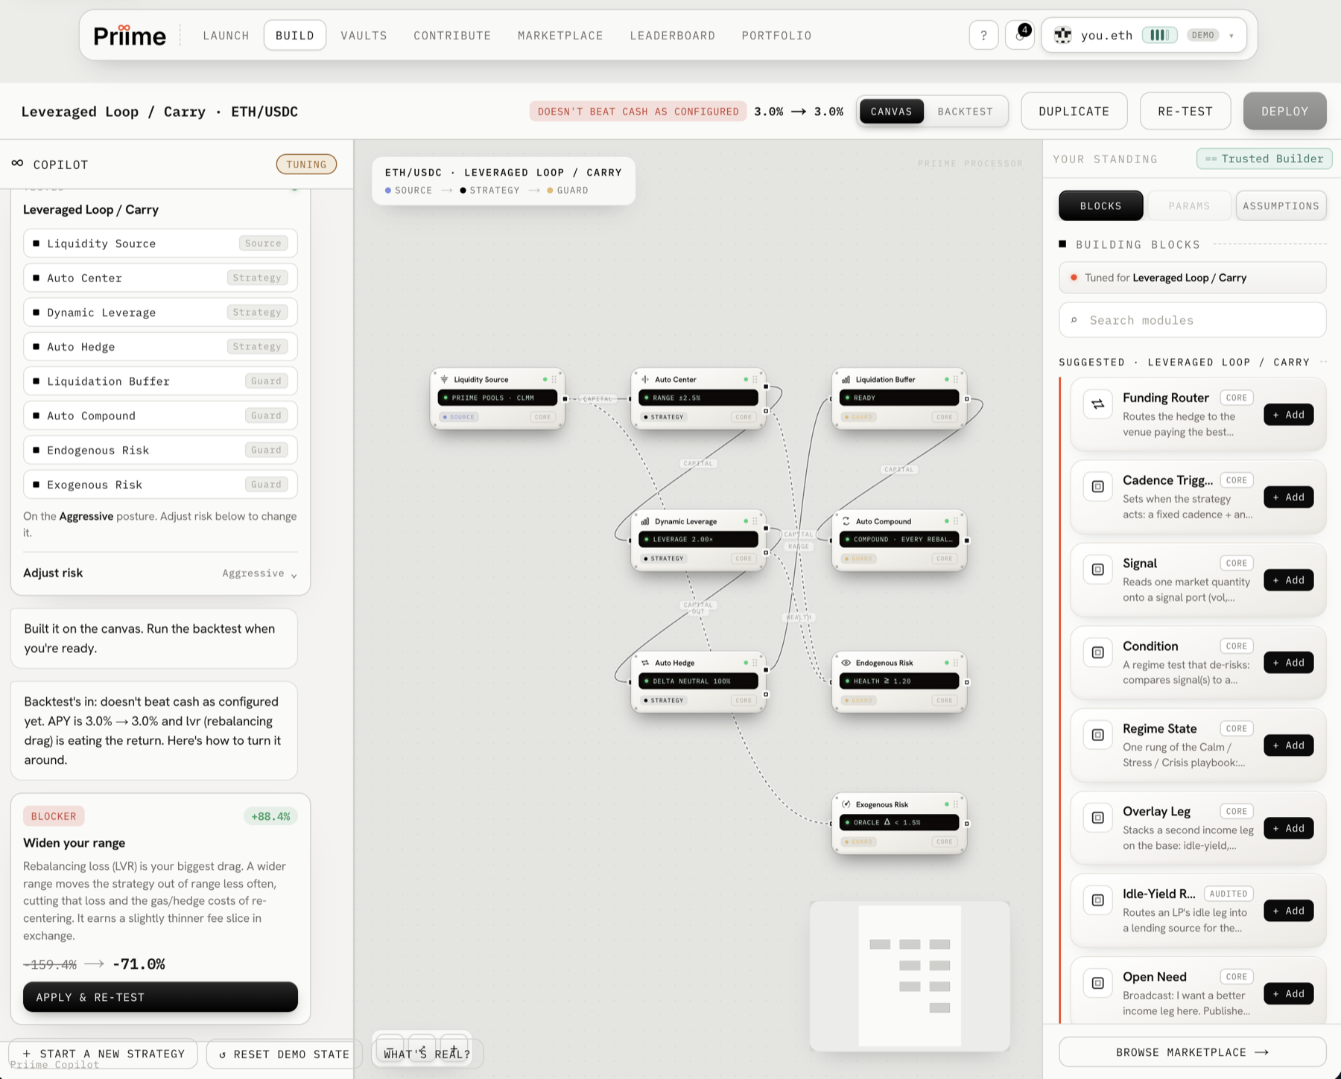Click the Copilot infinity icon
This screenshot has height=1079, width=1341.
click(x=17, y=163)
